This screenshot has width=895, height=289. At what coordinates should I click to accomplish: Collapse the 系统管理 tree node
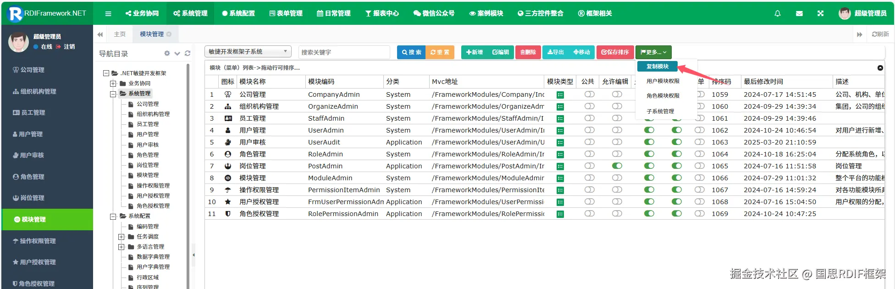[113, 94]
